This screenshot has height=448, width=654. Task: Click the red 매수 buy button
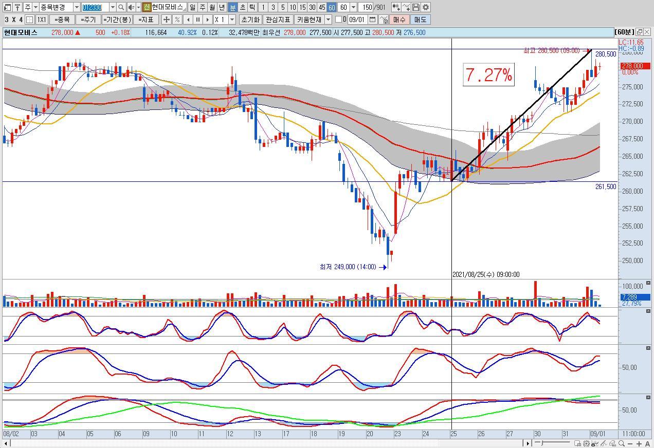(399, 20)
